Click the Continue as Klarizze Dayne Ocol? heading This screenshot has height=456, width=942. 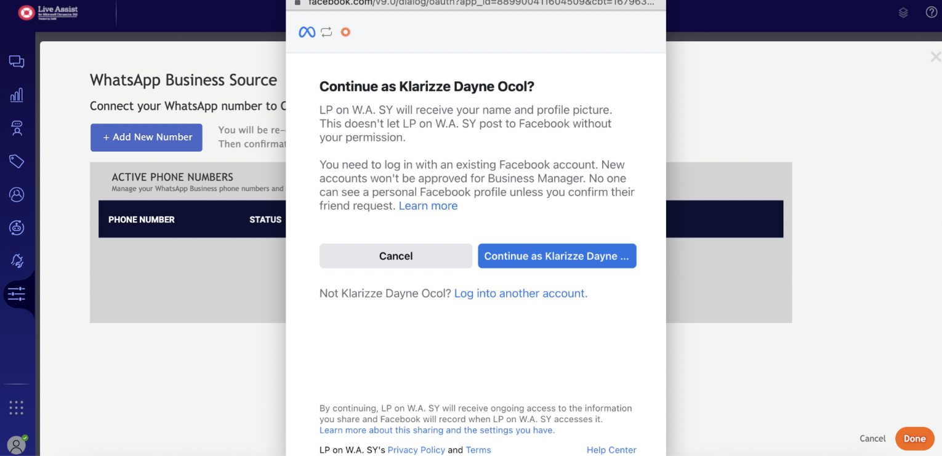coord(427,87)
